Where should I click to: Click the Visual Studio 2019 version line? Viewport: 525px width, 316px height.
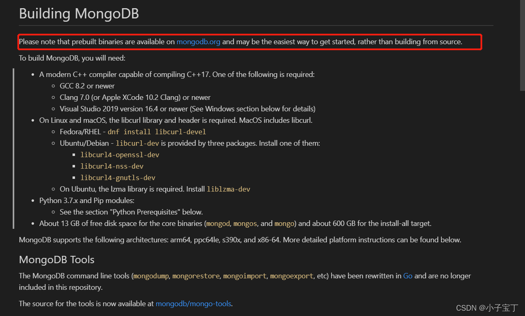[188, 109]
